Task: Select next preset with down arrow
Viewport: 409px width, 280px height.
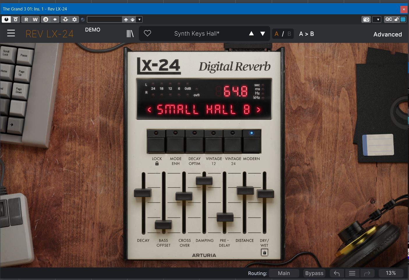Action: (263, 34)
